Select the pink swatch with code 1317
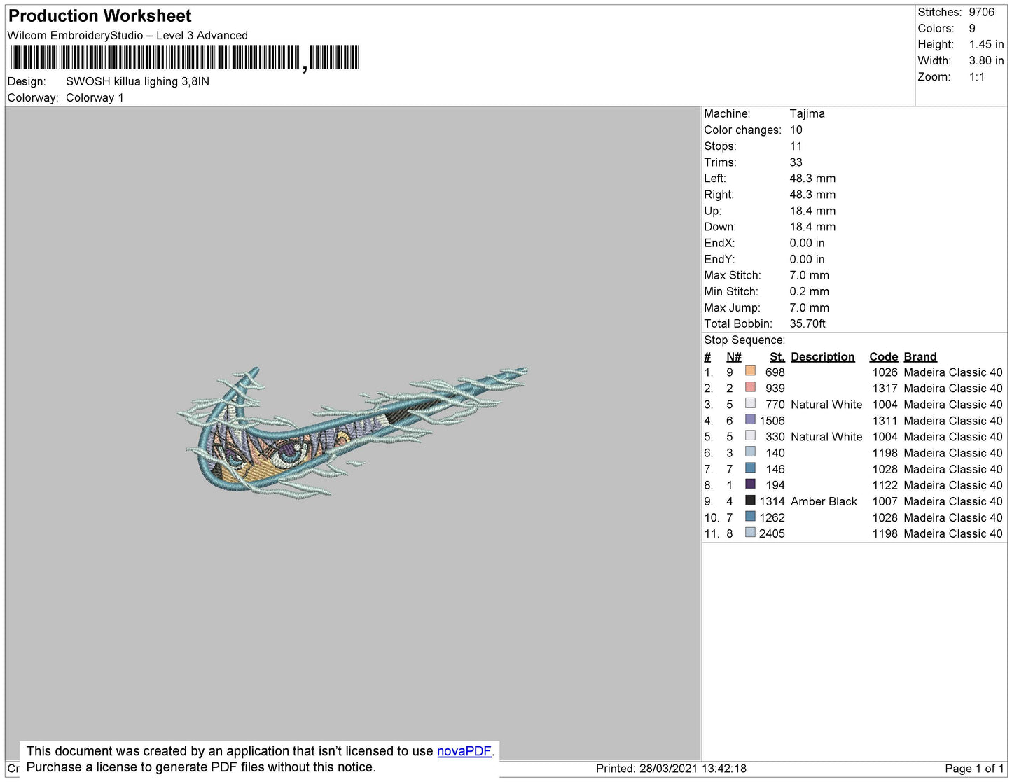The height and width of the screenshot is (782, 1012). click(750, 388)
